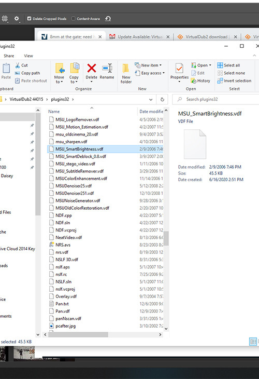Click the Photoshop reset crop arrow icon
The width and height of the screenshot is (259, 379).
(x=108, y=19)
